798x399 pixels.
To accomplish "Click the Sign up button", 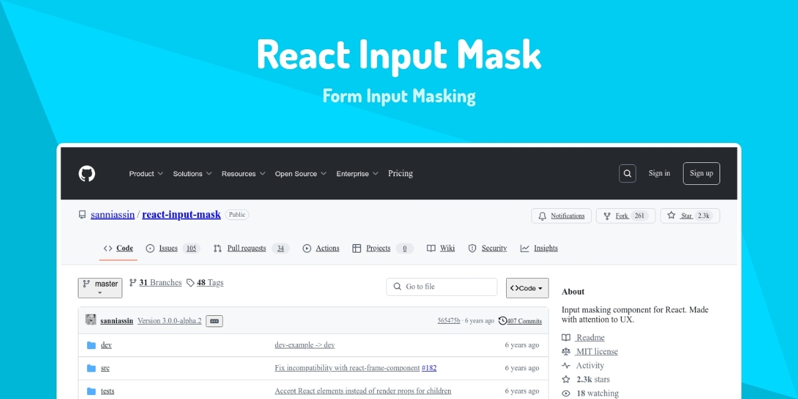I will (701, 174).
